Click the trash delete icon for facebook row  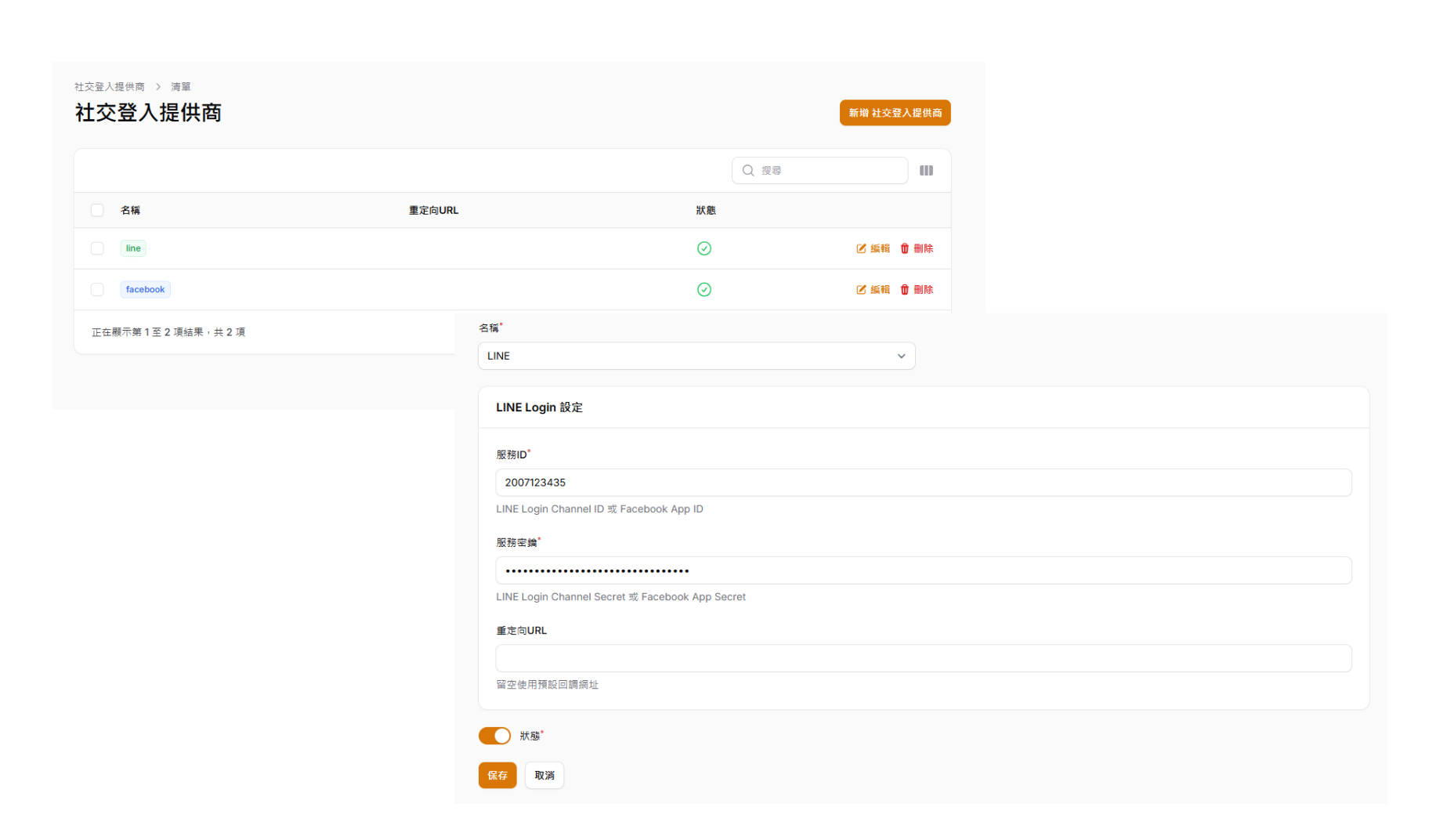tap(904, 290)
